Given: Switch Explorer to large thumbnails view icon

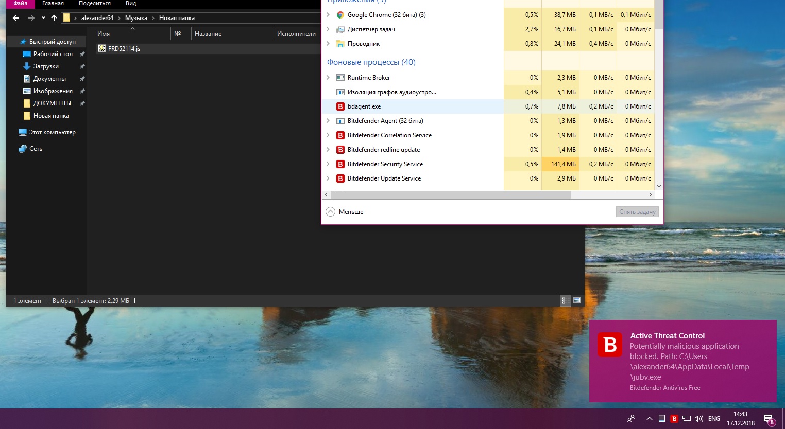Looking at the screenshot, I should coord(577,300).
